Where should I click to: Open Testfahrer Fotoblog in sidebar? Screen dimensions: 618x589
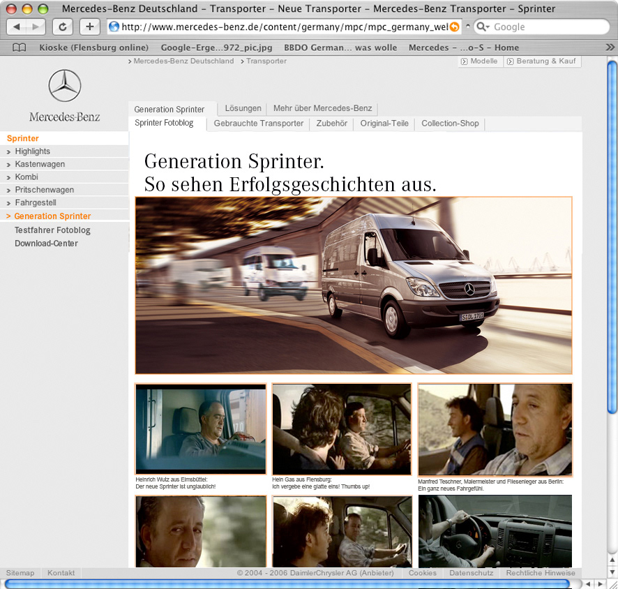(52, 230)
